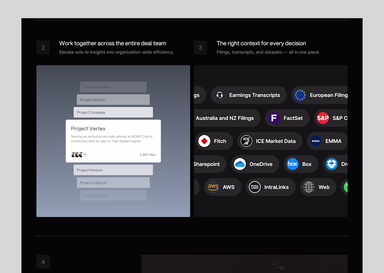The height and width of the screenshot is (273, 384).
Task: Open the Project Summit row
Action: [x=113, y=195]
